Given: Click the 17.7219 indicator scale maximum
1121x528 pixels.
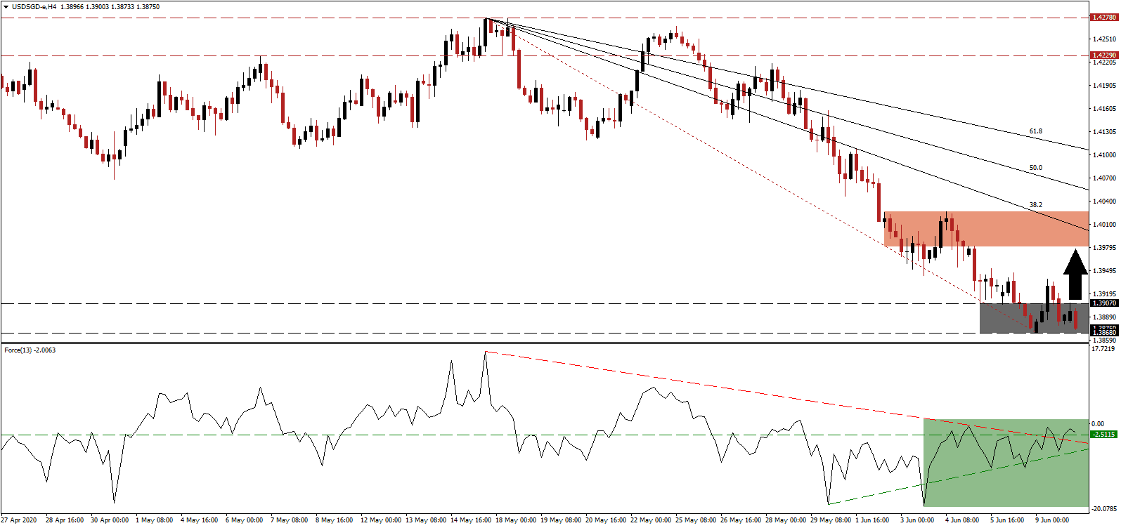Looking at the screenshot, I should pyautogui.click(x=1102, y=349).
